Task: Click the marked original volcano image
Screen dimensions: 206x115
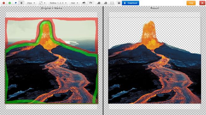Action: click(52, 61)
